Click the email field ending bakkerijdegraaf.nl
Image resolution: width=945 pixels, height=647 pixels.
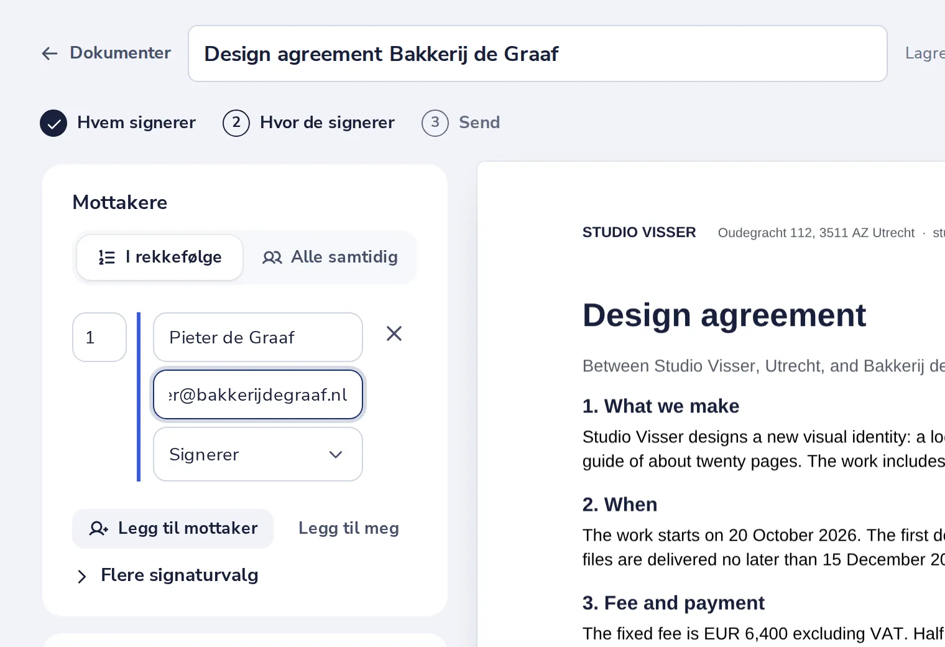tap(258, 394)
